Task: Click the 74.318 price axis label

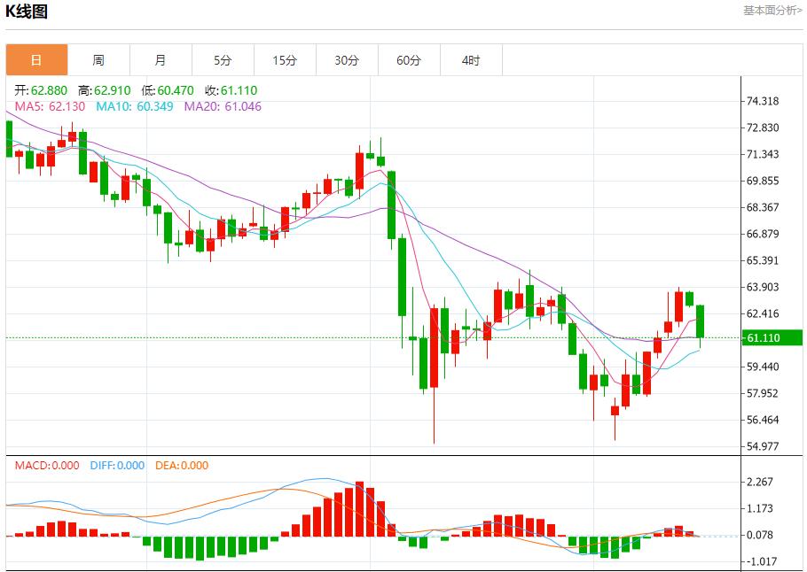Action: coord(763,101)
